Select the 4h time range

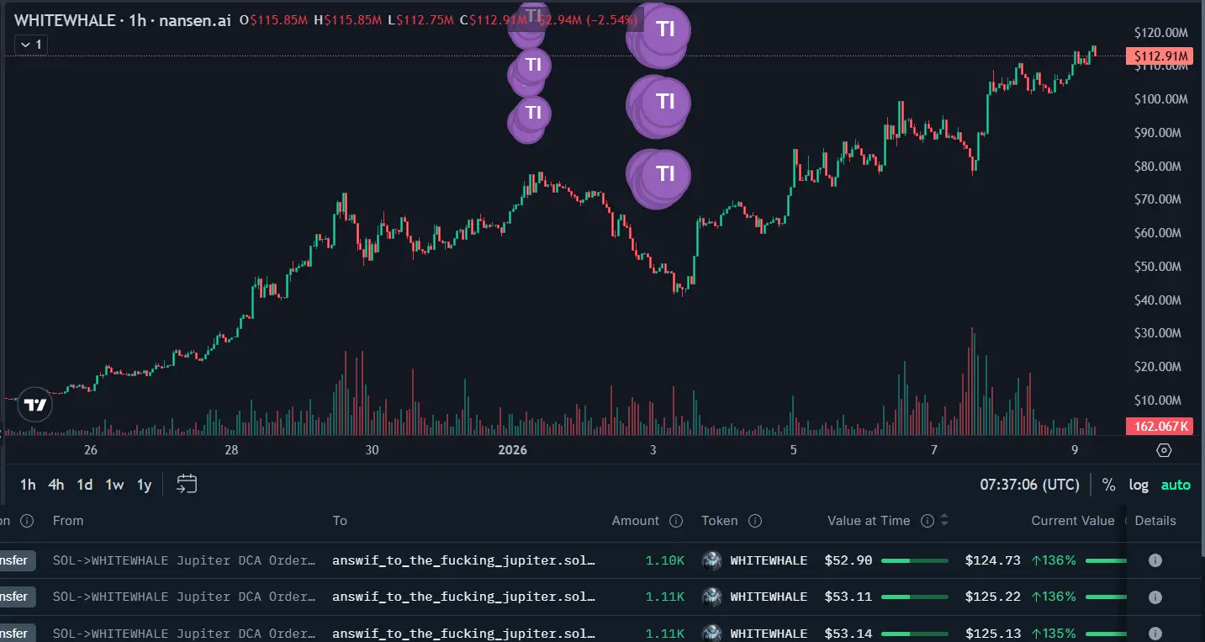point(55,485)
